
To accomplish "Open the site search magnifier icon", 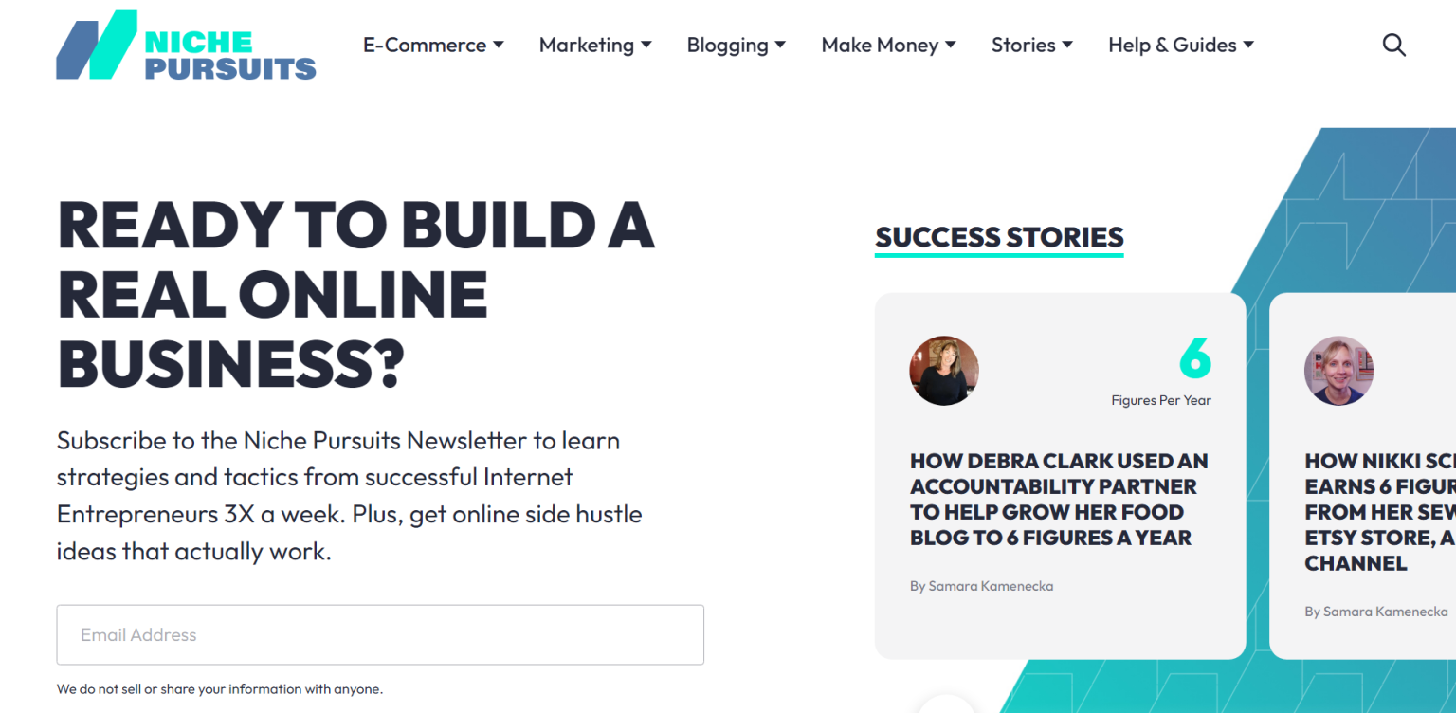I will pos(1393,45).
